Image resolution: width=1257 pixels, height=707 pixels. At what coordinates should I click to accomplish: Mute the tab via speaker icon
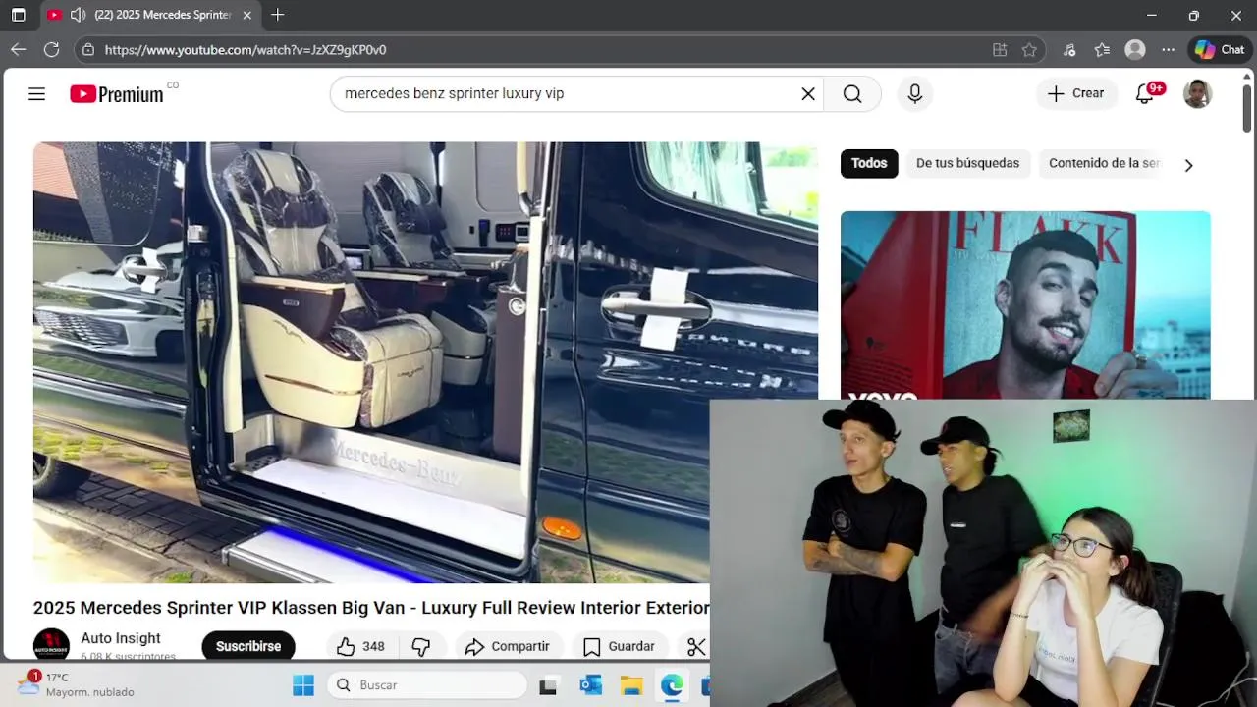79,15
